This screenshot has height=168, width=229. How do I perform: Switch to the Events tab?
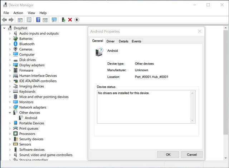point(136,41)
